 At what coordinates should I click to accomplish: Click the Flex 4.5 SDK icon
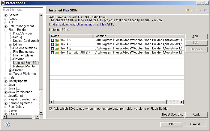[x=57, y=44]
